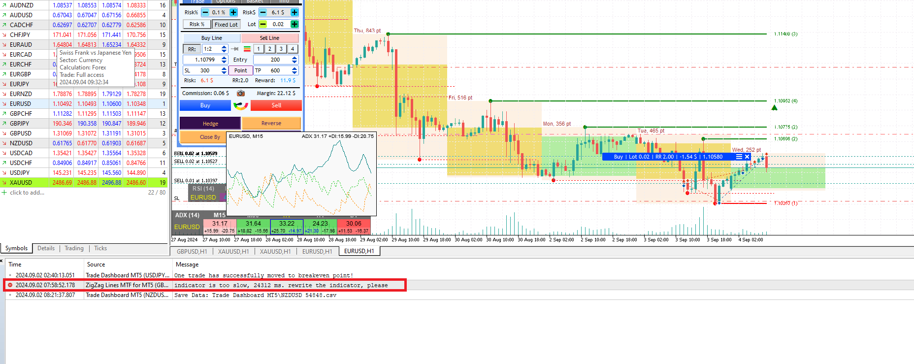The height and width of the screenshot is (364, 914).
Task: Click the Hedge button
Action: coord(210,124)
